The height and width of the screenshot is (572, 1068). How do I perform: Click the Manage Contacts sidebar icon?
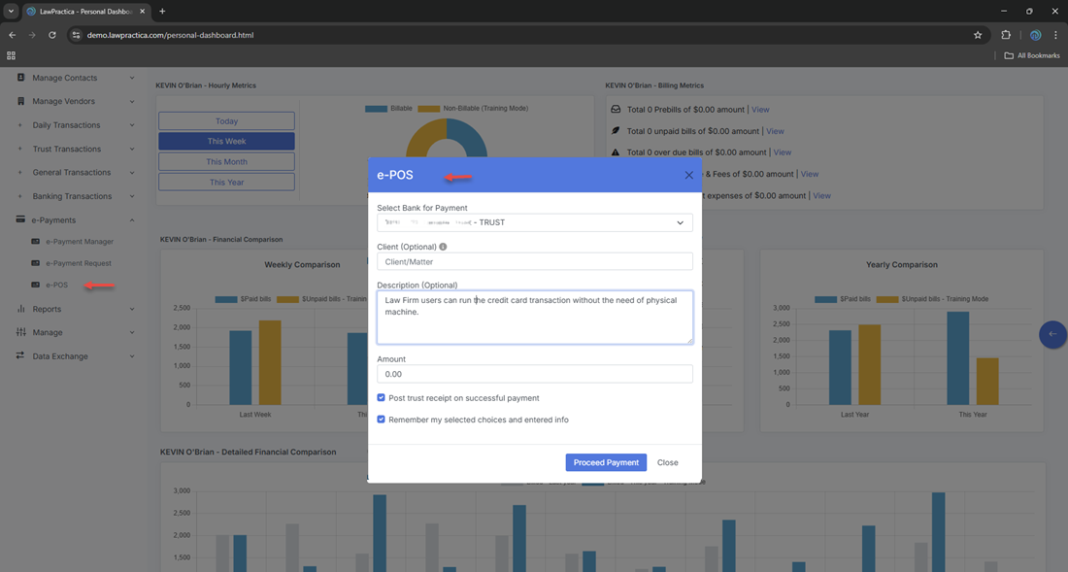[20, 78]
